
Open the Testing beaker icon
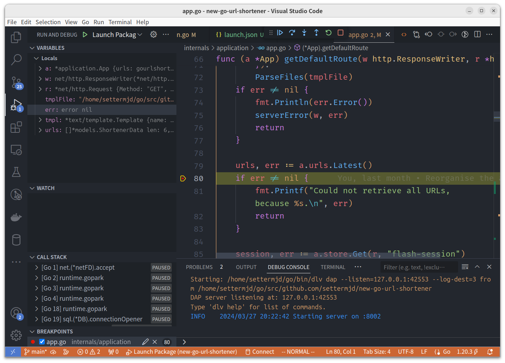click(x=16, y=172)
